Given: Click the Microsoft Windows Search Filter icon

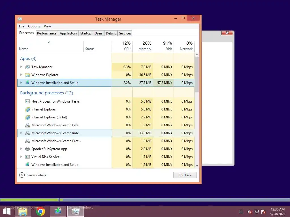Looking at the screenshot, I should 27,125.
